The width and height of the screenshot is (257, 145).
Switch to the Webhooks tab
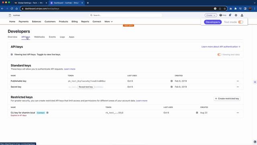(39, 37)
